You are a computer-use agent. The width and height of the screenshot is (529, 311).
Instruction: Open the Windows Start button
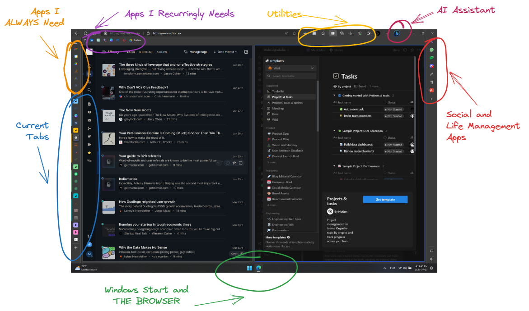pyautogui.click(x=249, y=268)
